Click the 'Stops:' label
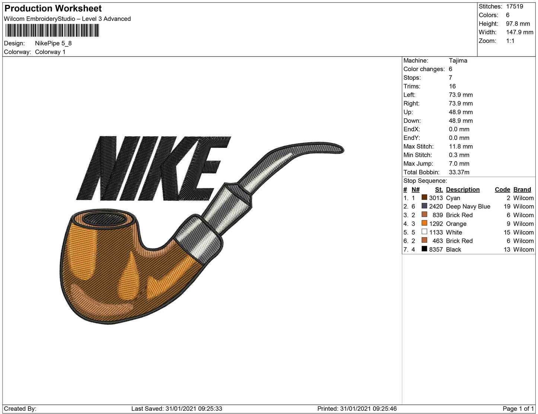538x414 pixels. [412, 77]
